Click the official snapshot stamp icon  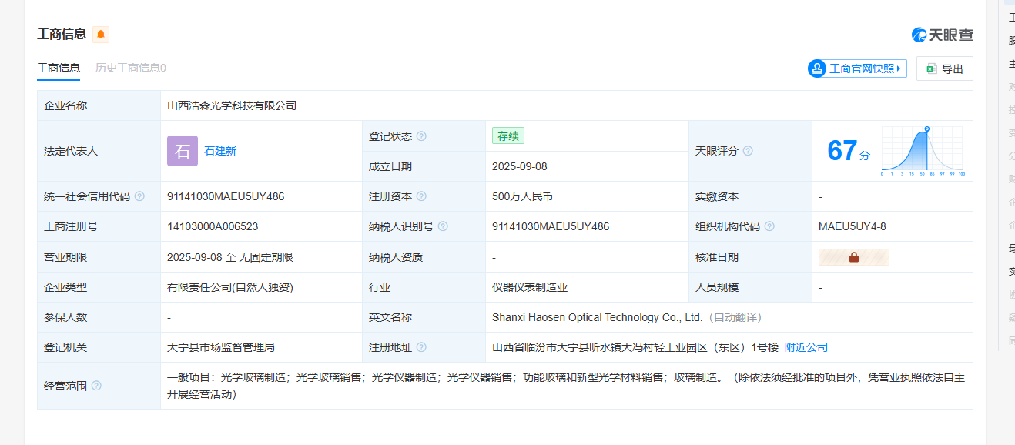(816, 69)
